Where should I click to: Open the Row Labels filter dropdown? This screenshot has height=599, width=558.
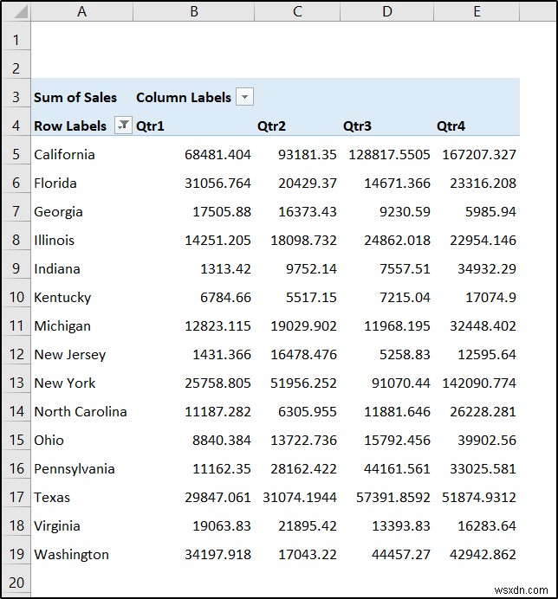click(124, 126)
